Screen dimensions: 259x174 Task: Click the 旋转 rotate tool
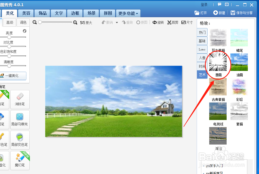pos(158,22)
